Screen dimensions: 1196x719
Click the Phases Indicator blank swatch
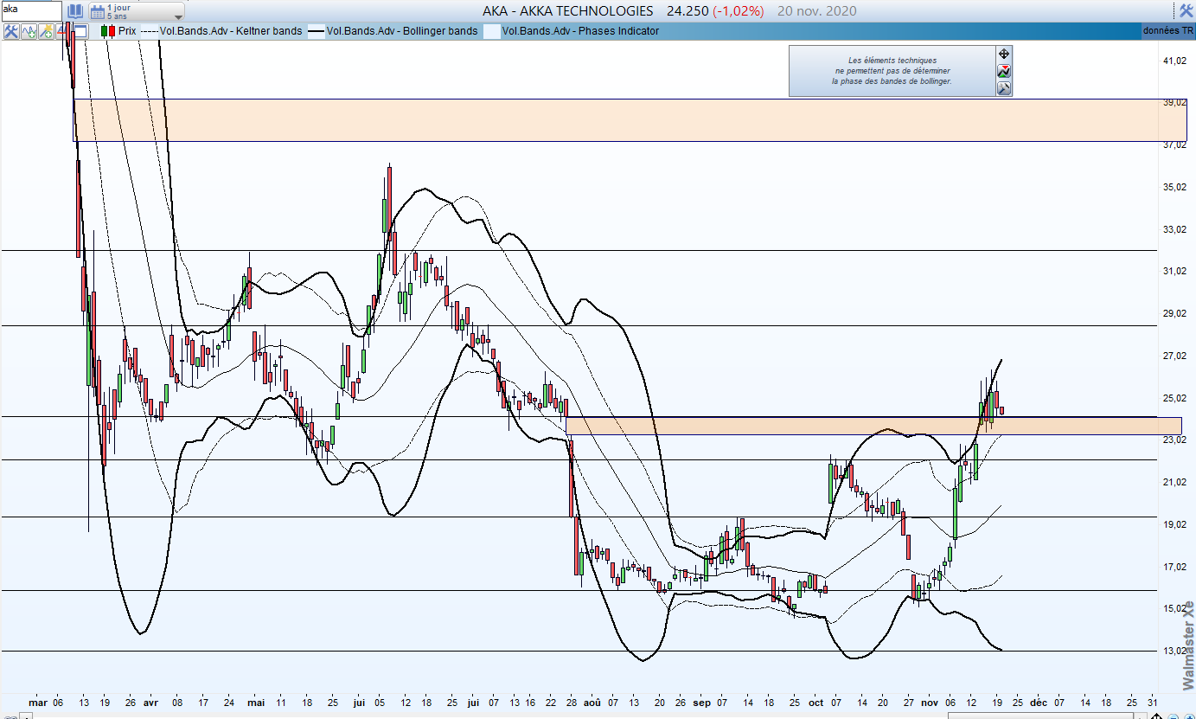(492, 31)
